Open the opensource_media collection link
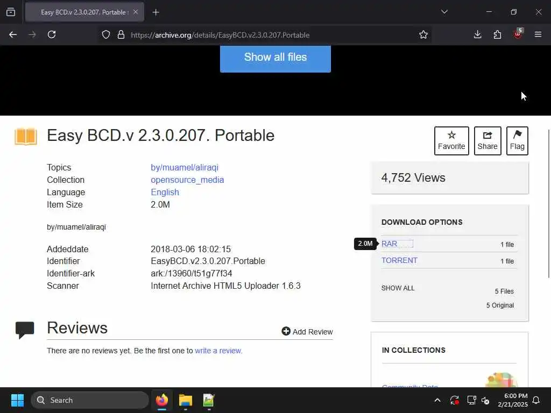This screenshot has width=551, height=413. pyautogui.click(x=187, y=180)
